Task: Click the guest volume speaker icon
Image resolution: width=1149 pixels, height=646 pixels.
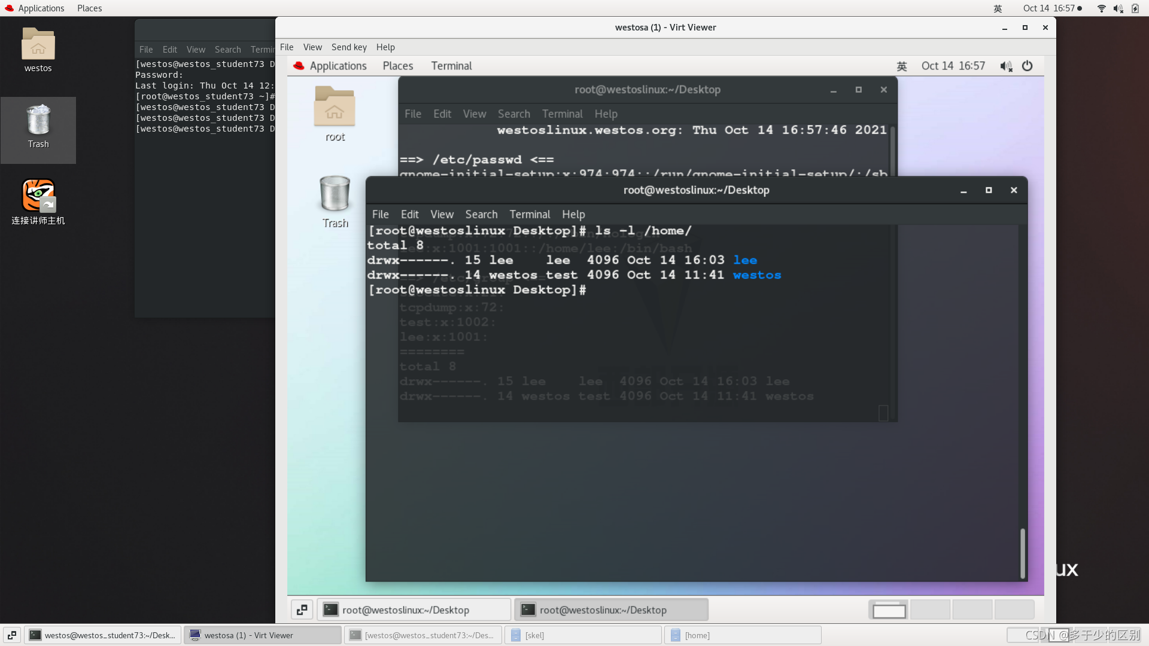Action: pyautogui.click(x=1005, y=66)
